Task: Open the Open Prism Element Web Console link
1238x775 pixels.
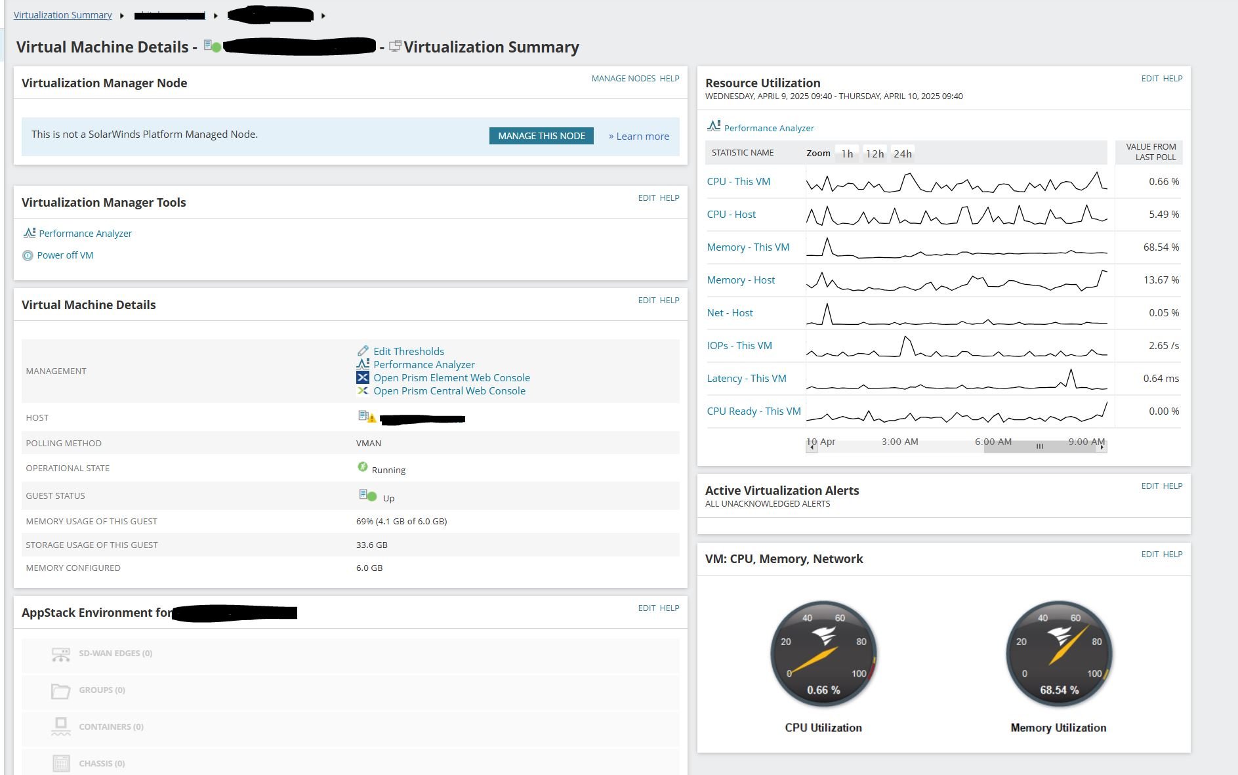Action: (x=451, y=378)
